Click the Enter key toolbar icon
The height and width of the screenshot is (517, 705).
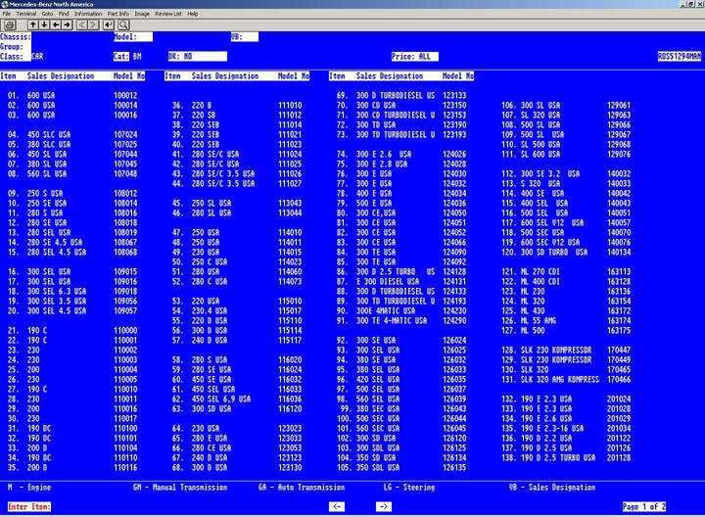pos(108,24)
